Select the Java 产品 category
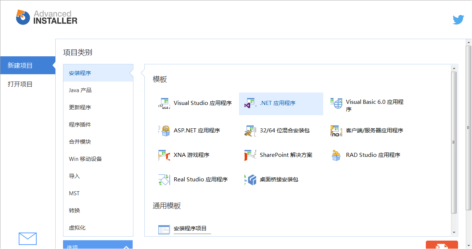 pos(98,90)
